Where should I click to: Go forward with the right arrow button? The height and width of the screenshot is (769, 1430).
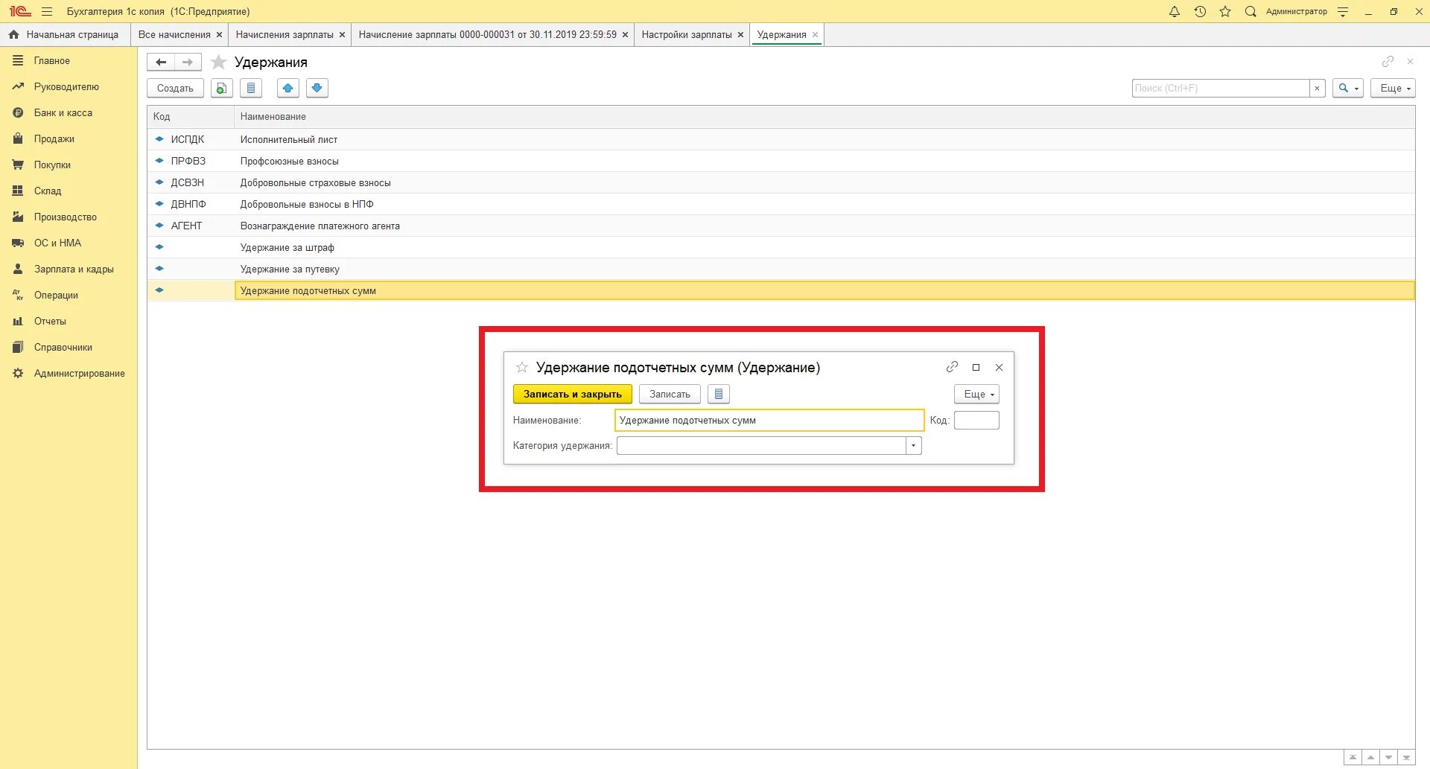coord(188,62)
